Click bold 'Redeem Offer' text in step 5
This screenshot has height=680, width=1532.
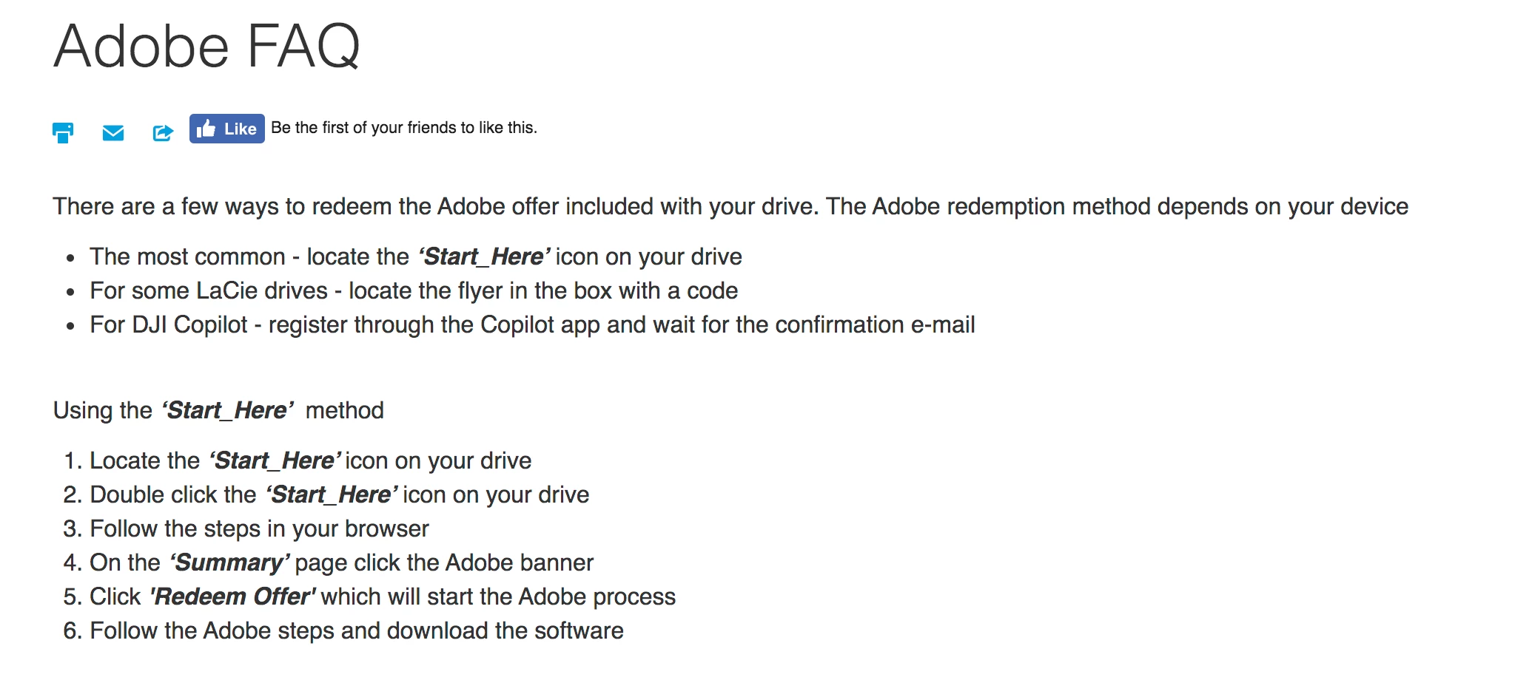[x=233, y=596]
